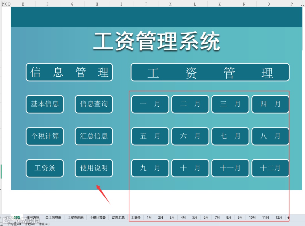Open the 工资条 button
This screenshot has width=305, height=226.
(45, 168)
